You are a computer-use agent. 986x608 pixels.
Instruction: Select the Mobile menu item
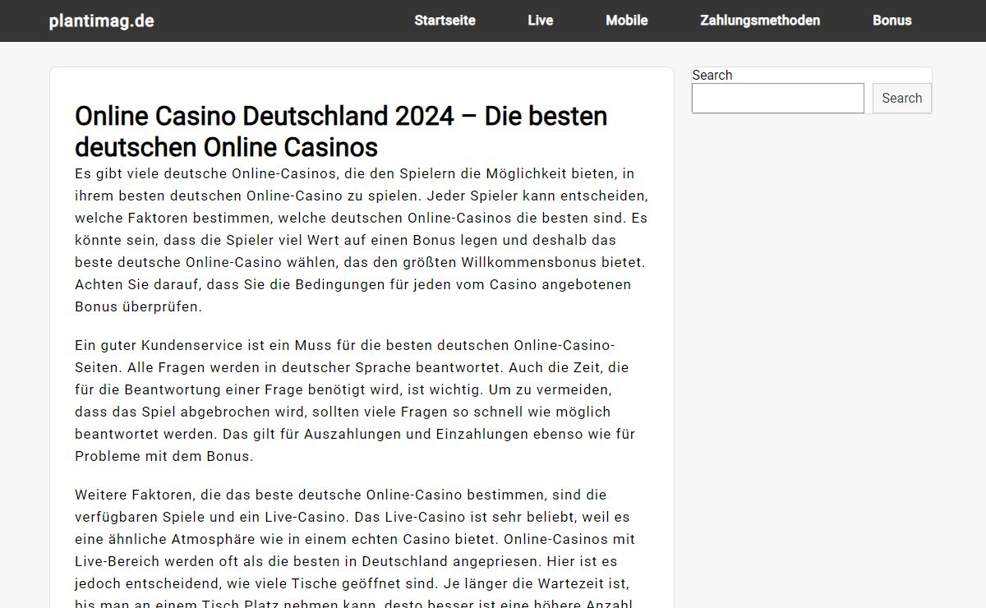[x=626, y=21]
